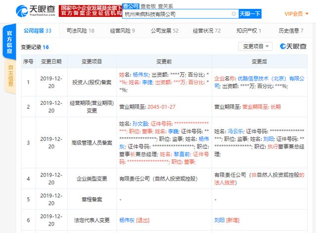Go to the 公司发展 tab

coord(162,31)
